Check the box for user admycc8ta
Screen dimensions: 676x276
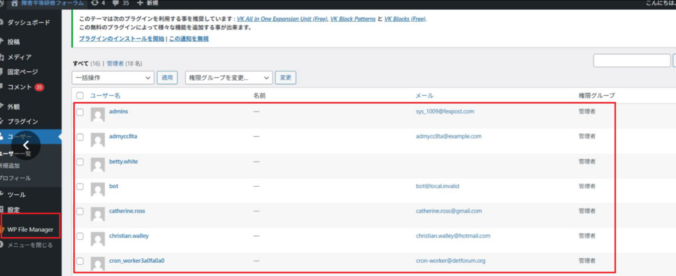(80, 137)
